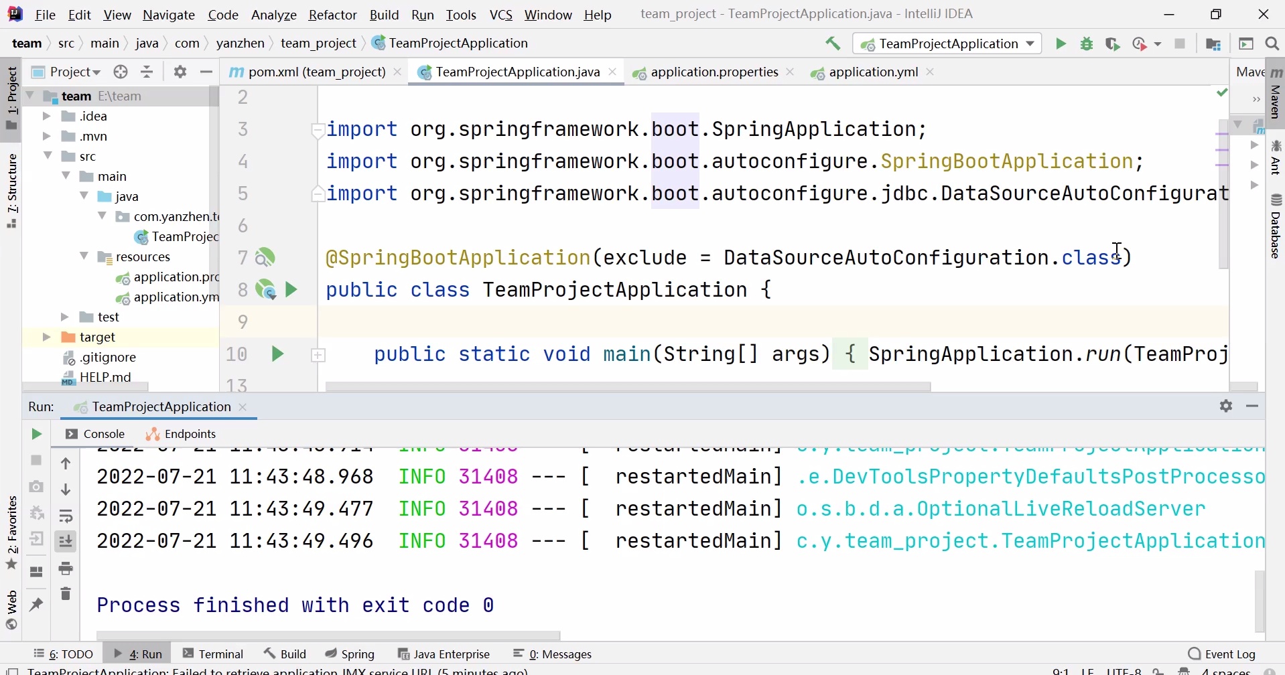
Task: Pin the Run tab
Action: (37, 604)
